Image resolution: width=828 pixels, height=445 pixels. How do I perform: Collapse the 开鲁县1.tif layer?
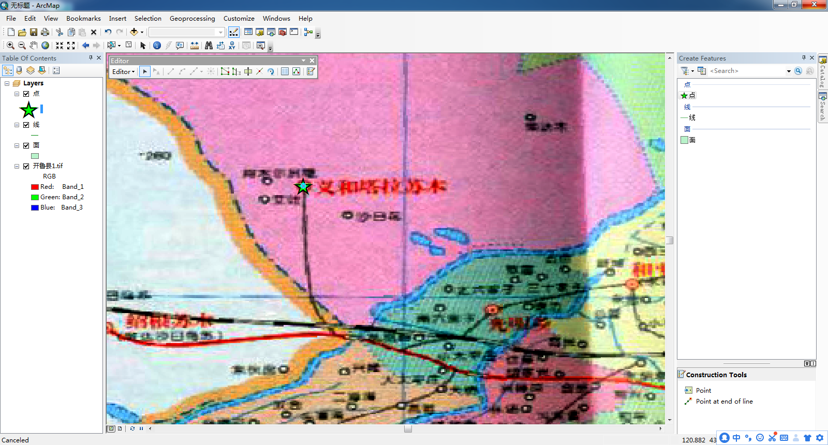point(17,166)
